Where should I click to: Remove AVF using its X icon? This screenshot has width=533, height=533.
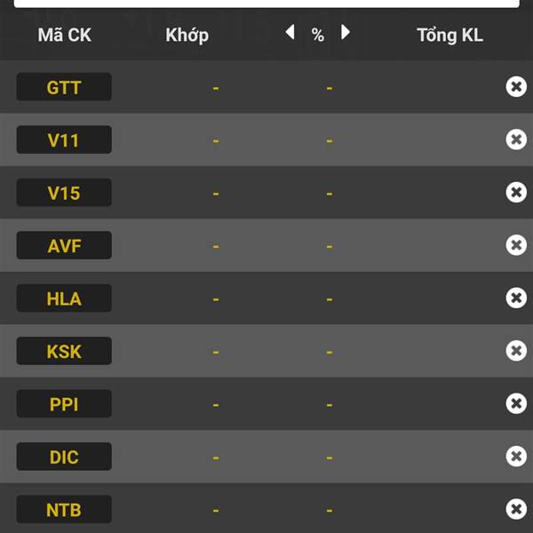tap(515, 245)
